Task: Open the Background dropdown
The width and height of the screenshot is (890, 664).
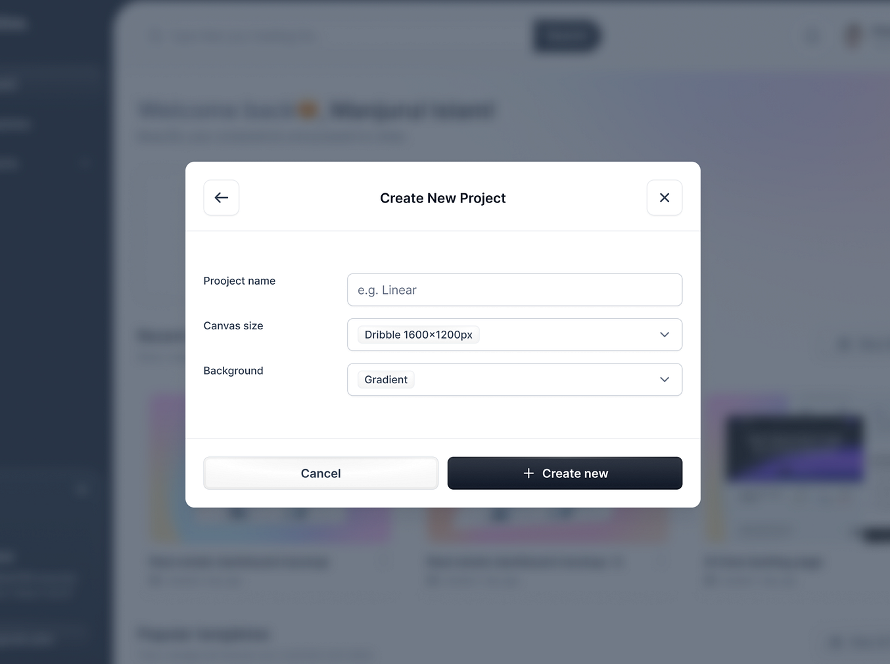Action: click(x=514, y=379)
